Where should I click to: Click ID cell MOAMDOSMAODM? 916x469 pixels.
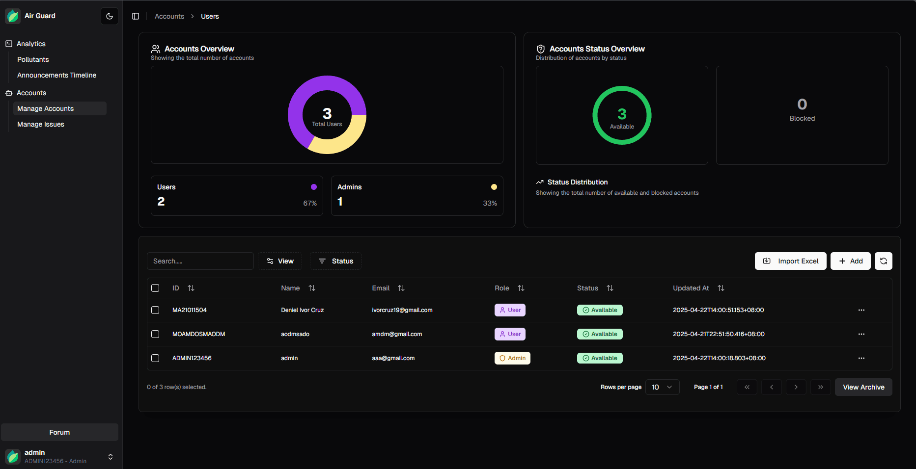pyautogui.click(x=198, y=334)
